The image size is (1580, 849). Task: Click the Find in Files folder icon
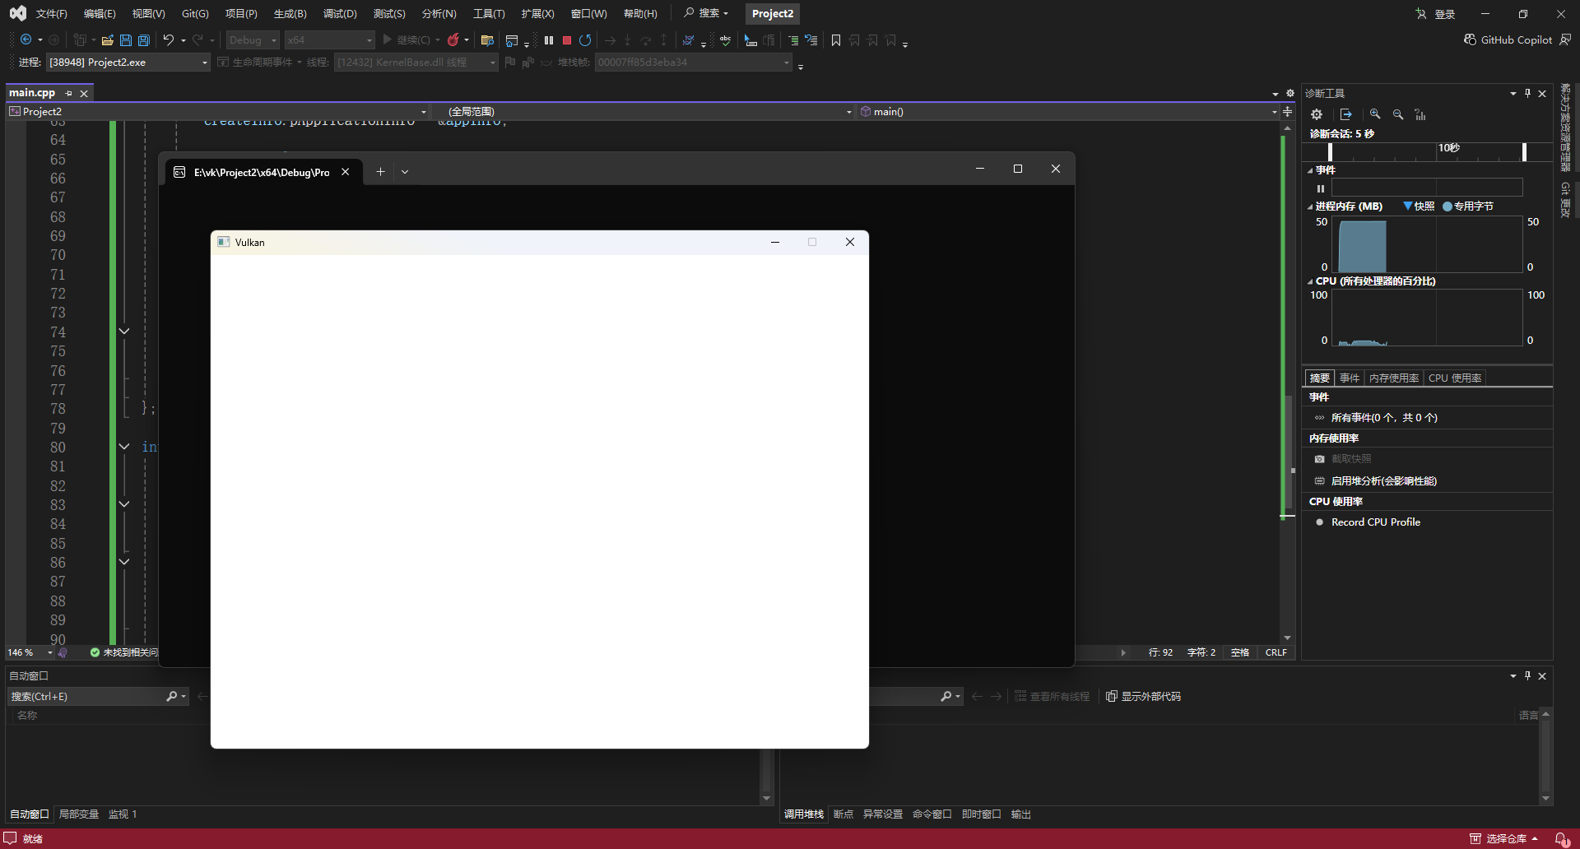click(x=487, y=39)
